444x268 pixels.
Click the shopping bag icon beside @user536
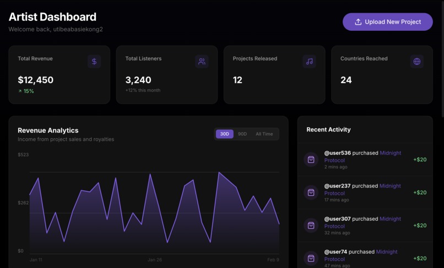[311, 160]
